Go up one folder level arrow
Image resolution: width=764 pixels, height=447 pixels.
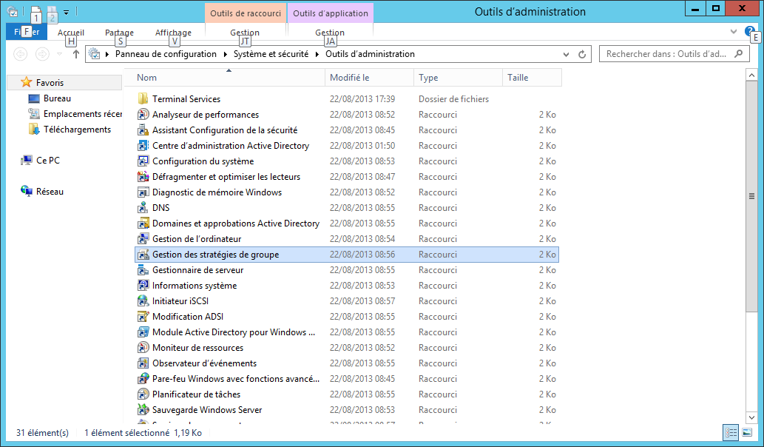tap(75, 54)
